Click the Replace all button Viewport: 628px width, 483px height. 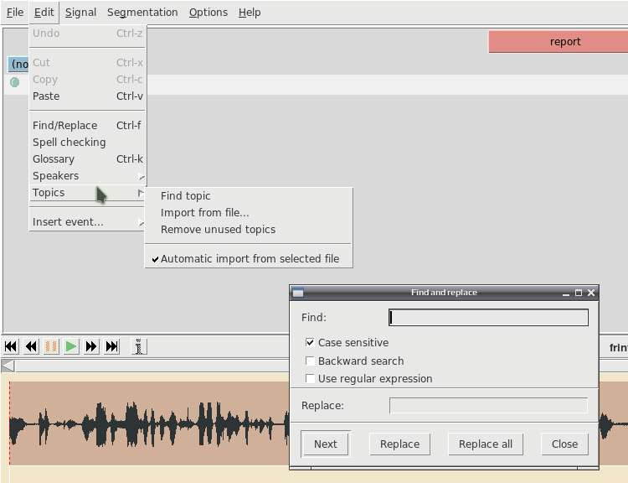tap(486, 444)
